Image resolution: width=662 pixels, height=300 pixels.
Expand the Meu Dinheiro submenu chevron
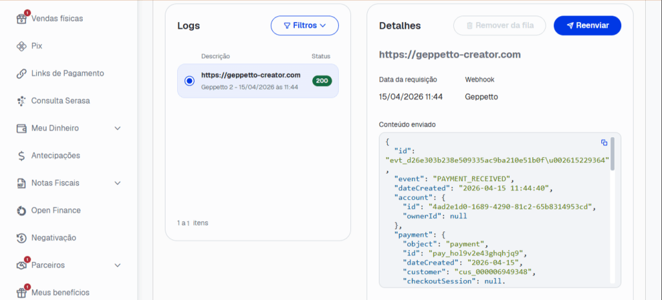(118, 129)
